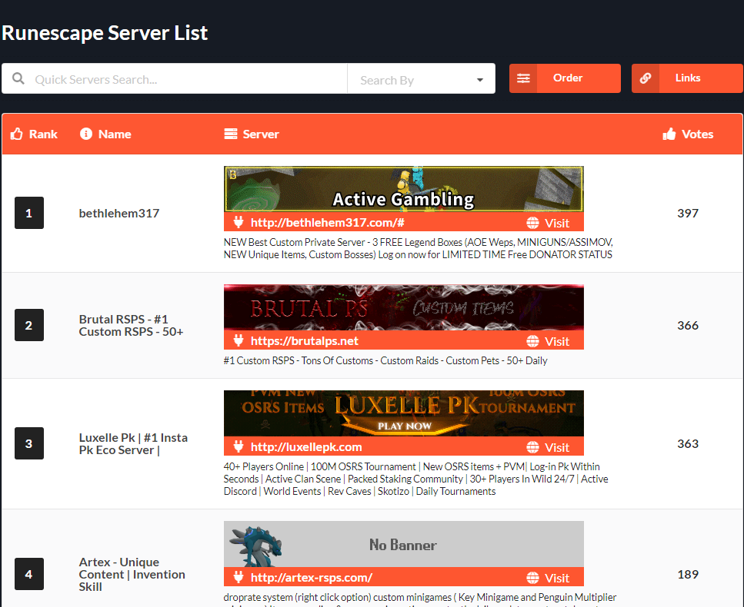The width and height of the screenshot is (744, 607).
Task: Click the 366 votes count
Action: pyautogui.click(x=688, y=326)
